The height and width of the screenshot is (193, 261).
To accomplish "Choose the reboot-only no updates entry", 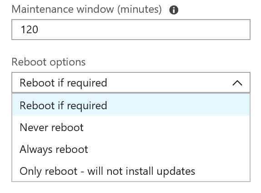I will [131, 171].
